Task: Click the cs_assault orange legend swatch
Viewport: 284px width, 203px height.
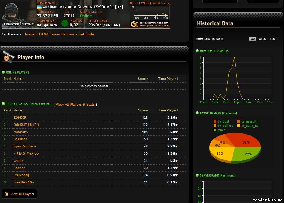Action: point(239,121)
